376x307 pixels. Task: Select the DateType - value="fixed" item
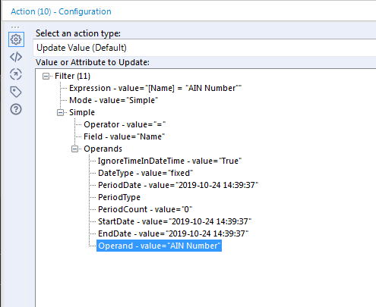[x=145, y=173]
